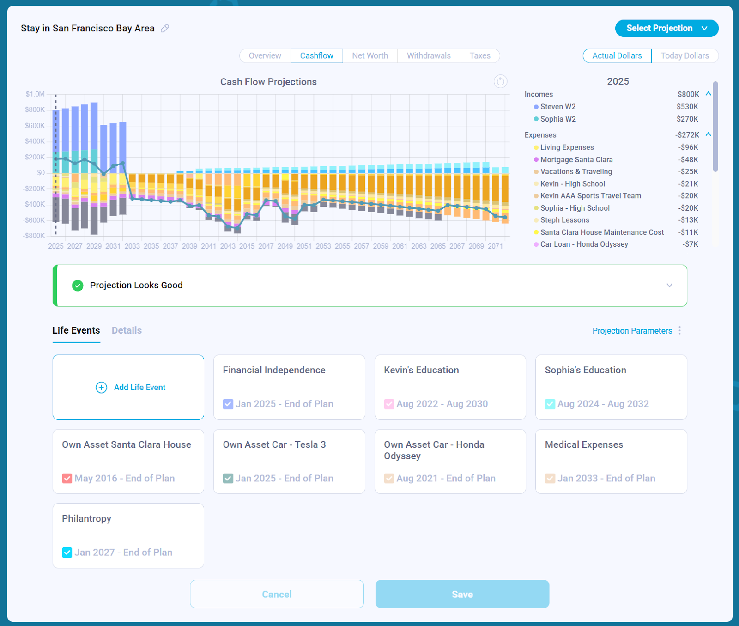Click the Car Loan - Honda Odyssey row

point(616,244)
